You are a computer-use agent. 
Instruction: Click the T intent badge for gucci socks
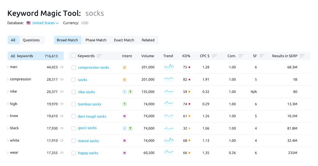click(x=130, y=128)
